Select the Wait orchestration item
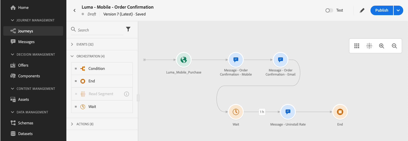 click(102, 106)
